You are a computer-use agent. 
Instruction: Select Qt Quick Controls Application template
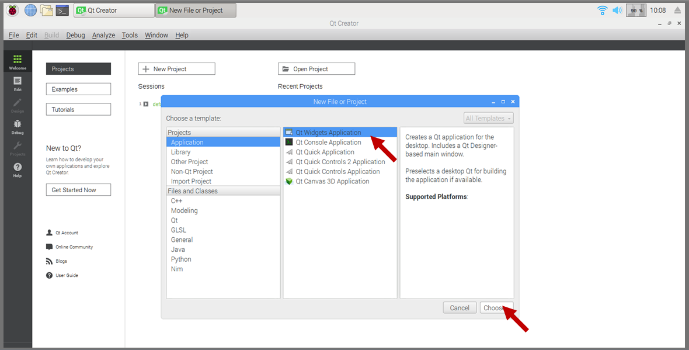click(x=340, y=171)
